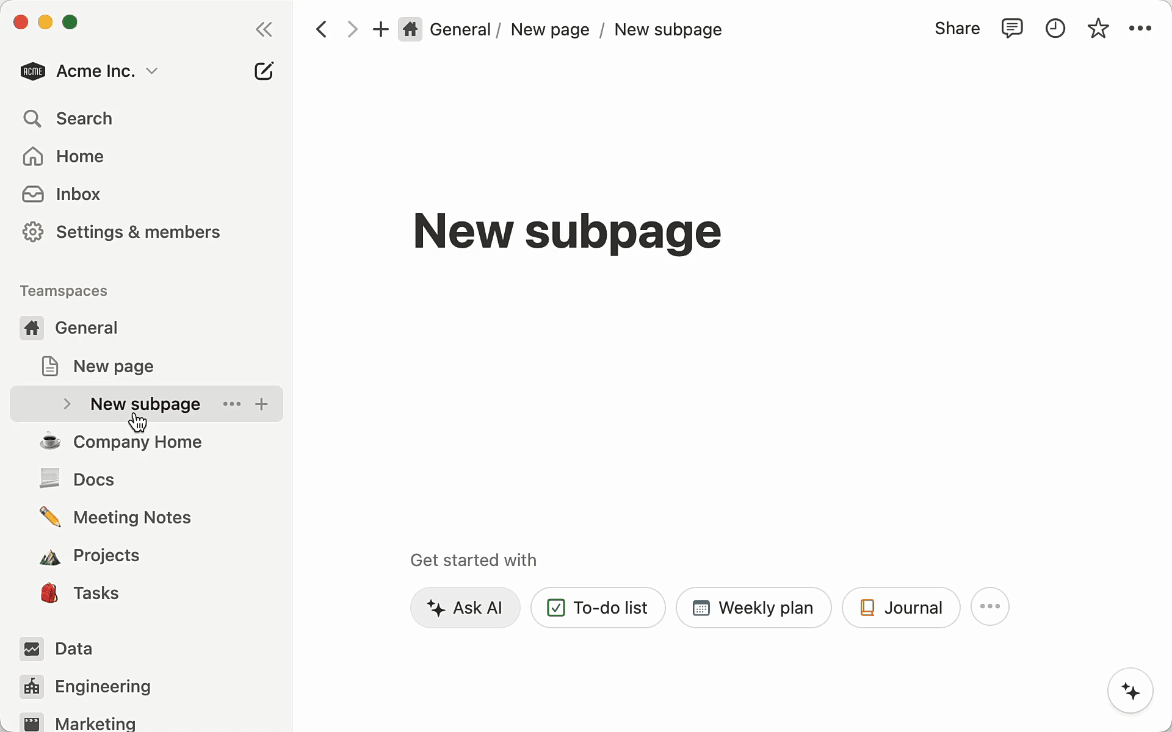
Task: Expand the New subpage tree chevron
Action: click(x=67, y=404)
